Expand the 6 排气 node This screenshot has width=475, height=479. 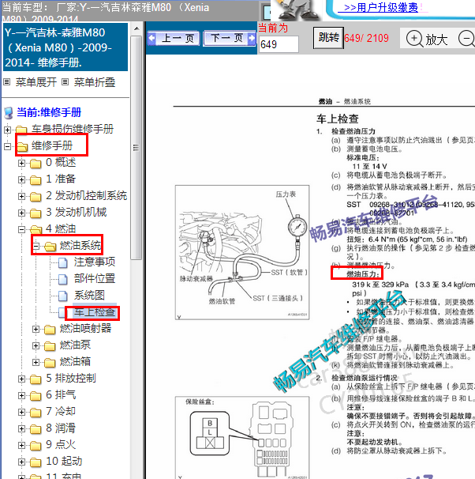pos(21,395)
